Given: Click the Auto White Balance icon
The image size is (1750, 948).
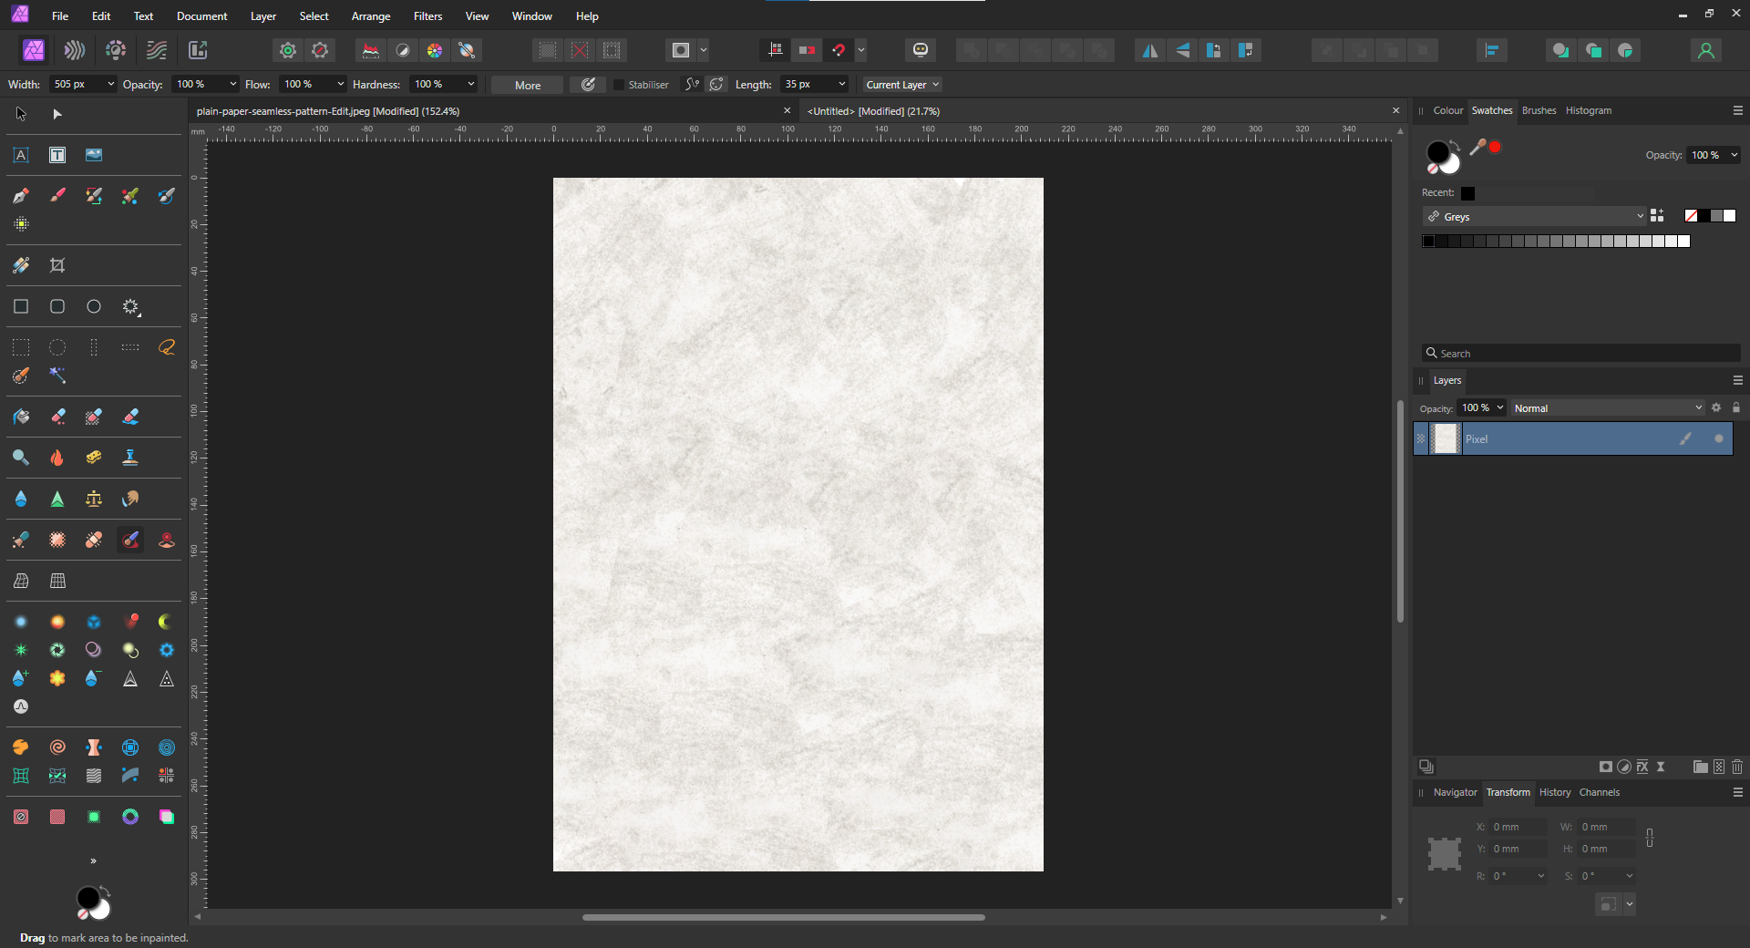Looking at the screenshot, I should tap(467, 50).
